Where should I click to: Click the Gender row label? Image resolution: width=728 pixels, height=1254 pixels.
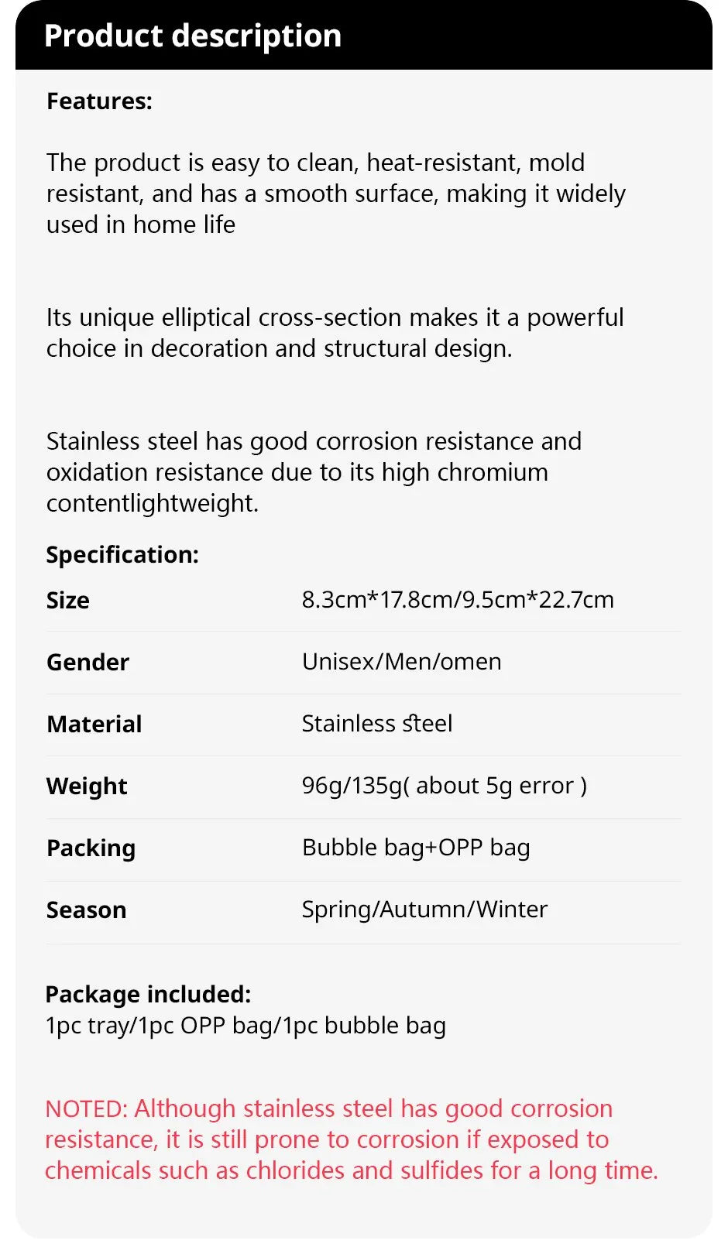click(x=88, y=663)
